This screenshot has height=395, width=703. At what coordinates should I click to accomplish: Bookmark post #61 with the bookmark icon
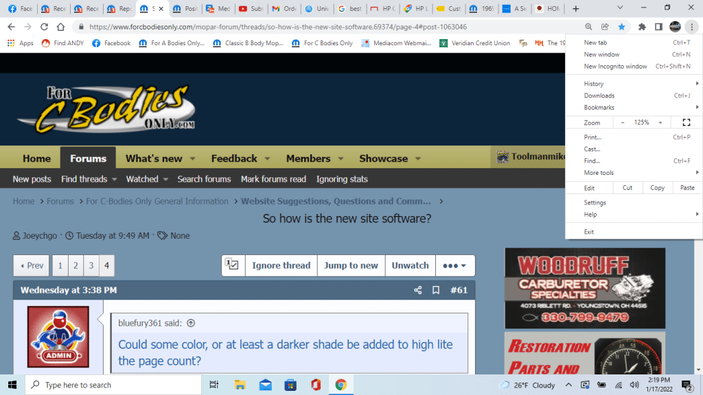pyautogui.click(x=436, y=290)
